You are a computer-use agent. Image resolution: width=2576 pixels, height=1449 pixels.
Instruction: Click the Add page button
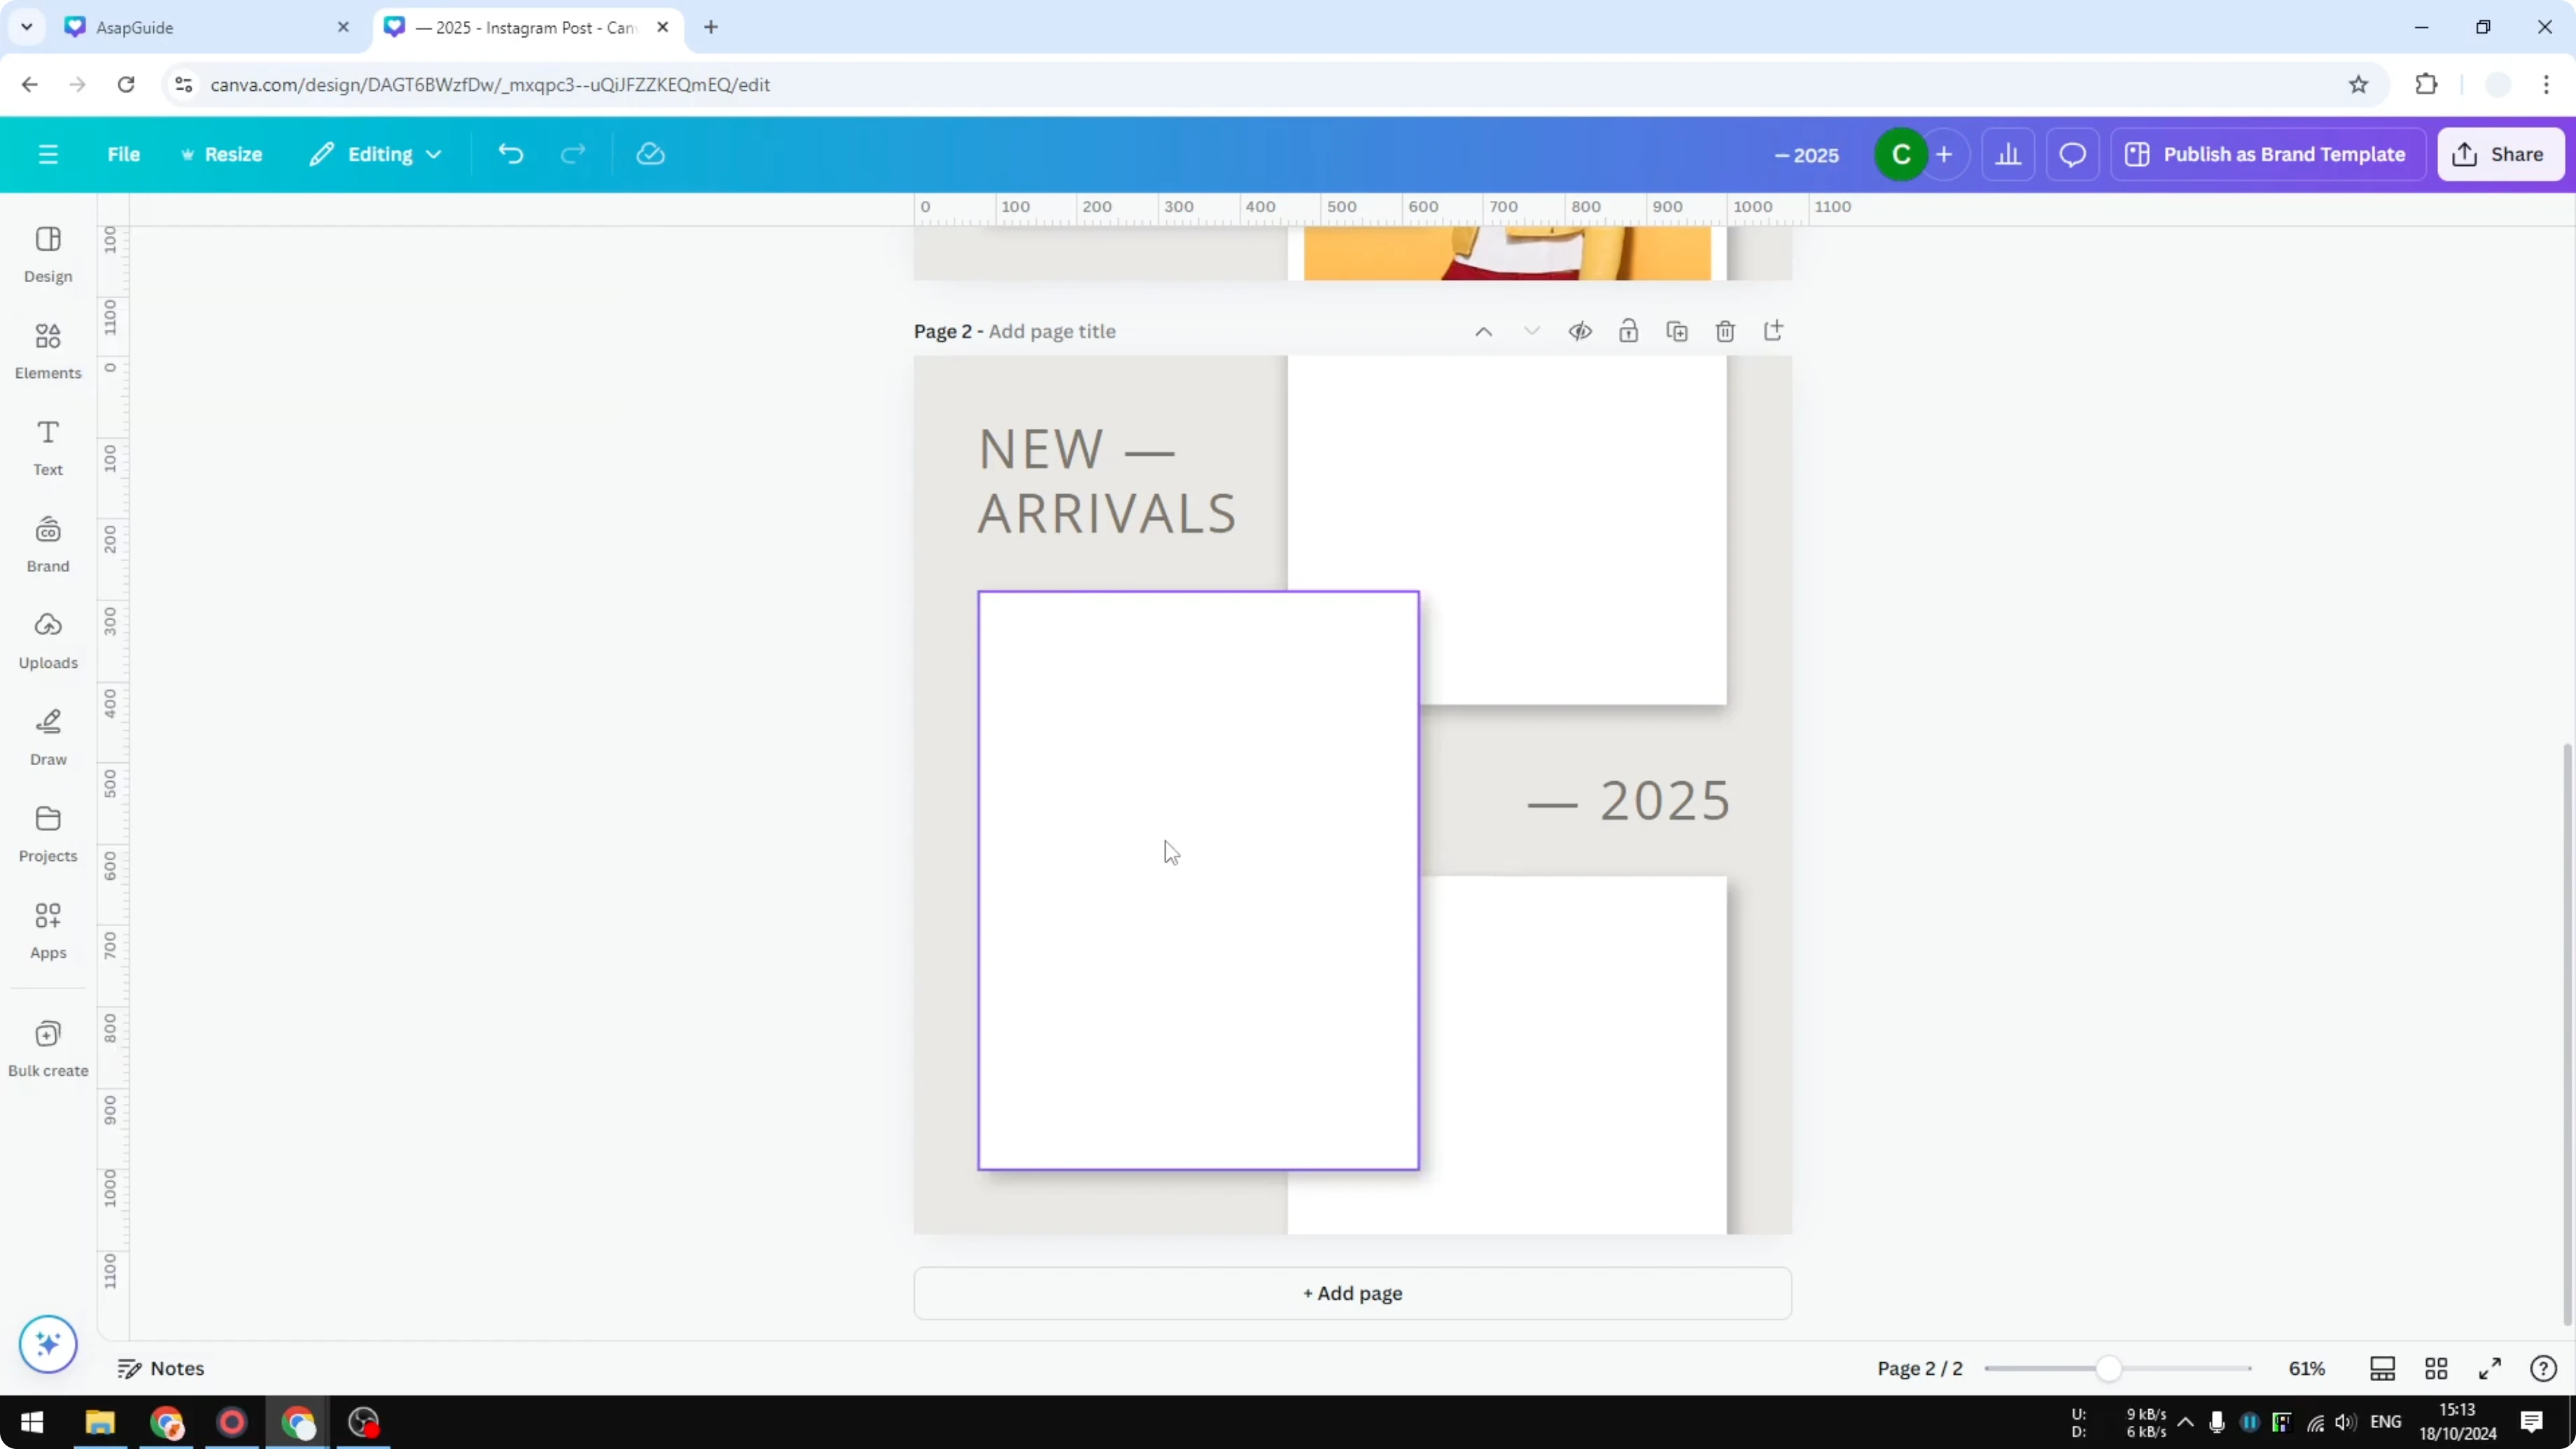[x=1351, y=1292]
